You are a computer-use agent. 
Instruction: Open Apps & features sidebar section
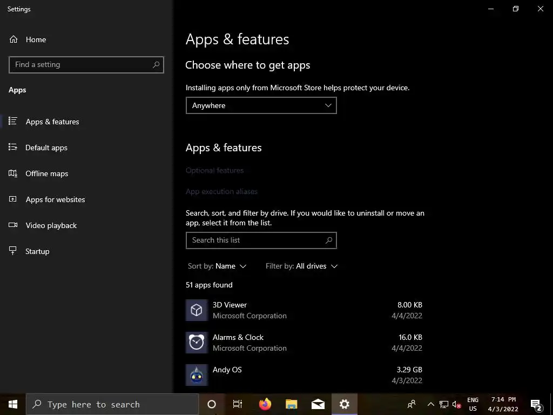pos(44,122)
